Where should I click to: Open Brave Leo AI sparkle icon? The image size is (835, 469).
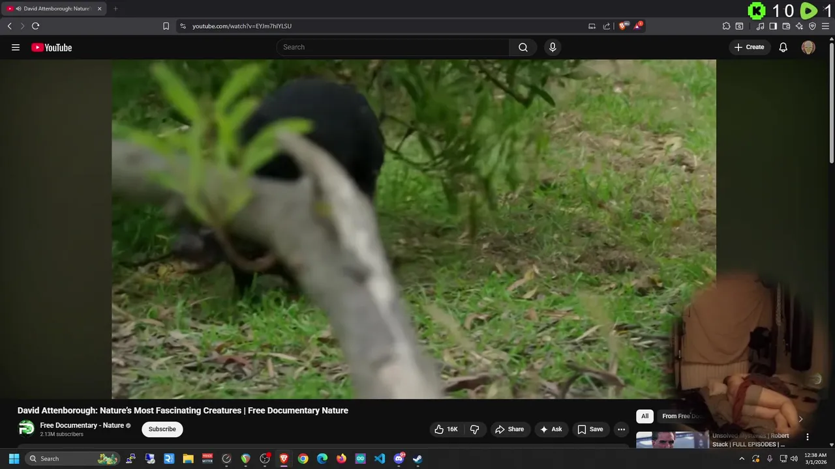[x=799, y=26]
